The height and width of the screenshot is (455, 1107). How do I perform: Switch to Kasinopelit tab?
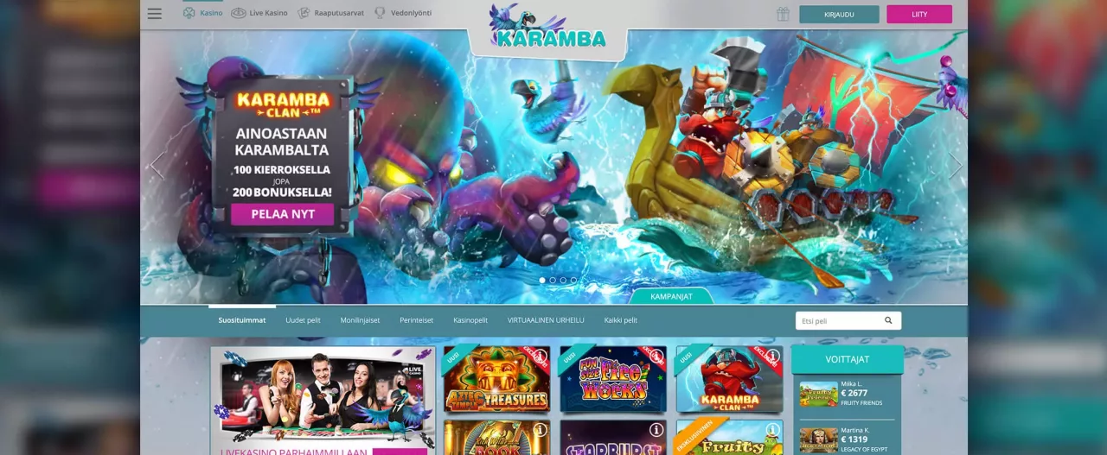coord(470,320)
